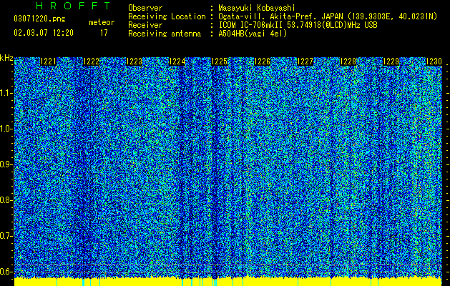
Task: Click the yellow signal-level strip under the spectrogram
Action: [228, 282]
